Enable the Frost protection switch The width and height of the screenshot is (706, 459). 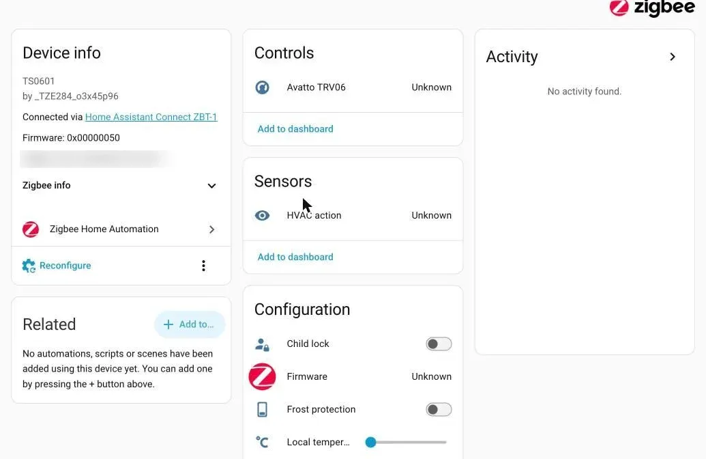pyautogui.click(x=439, y=409)
